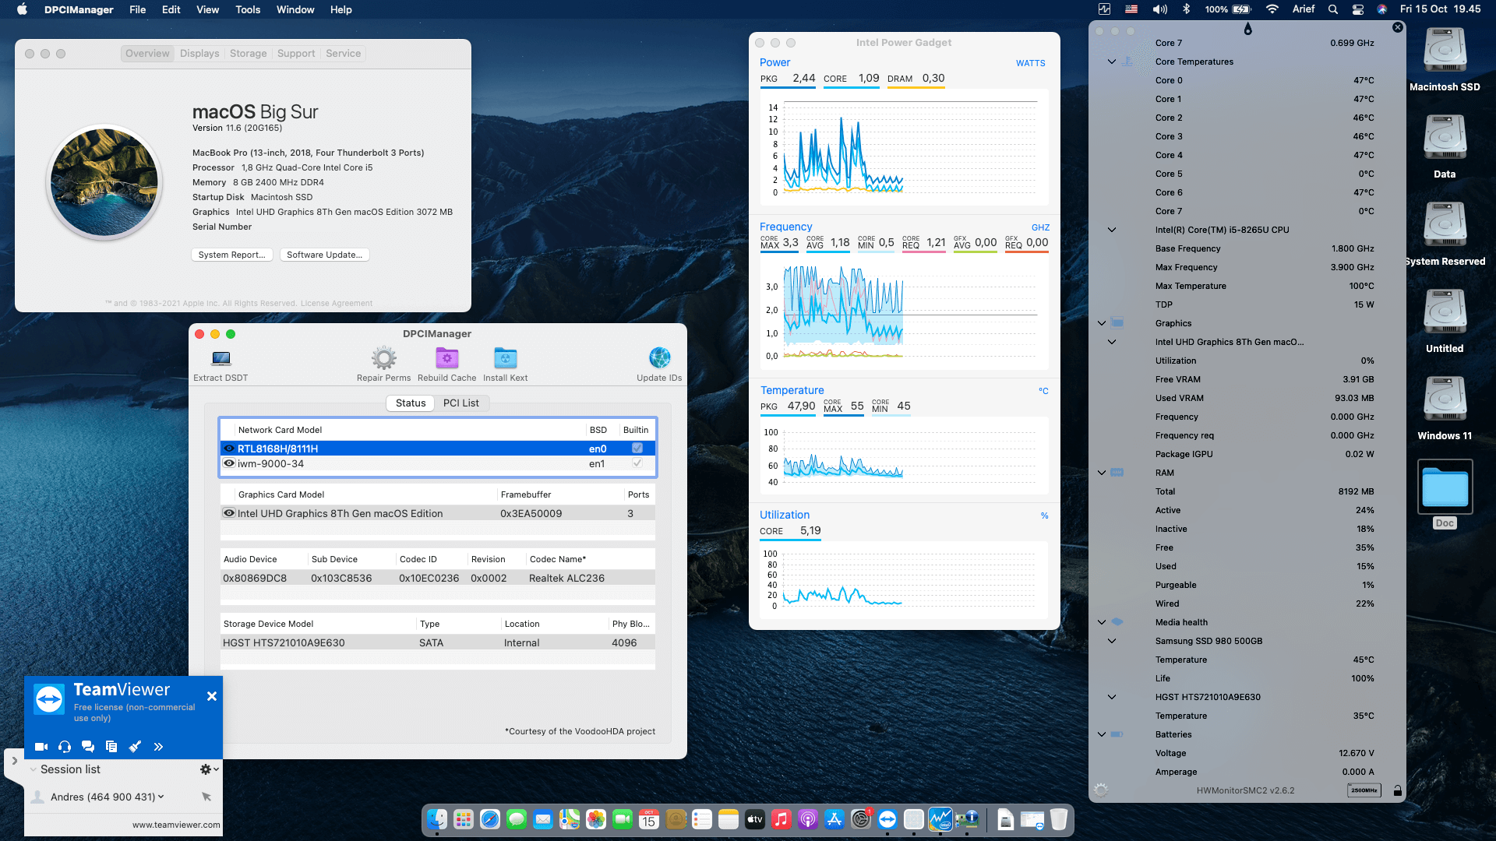1496x841 pixels.
Task: Collapse the RAM section
Action: coord(1102,473)
